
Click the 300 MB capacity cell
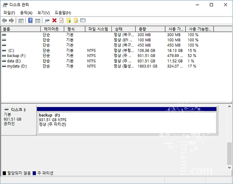pyautogui.click(x=144, y=35)
